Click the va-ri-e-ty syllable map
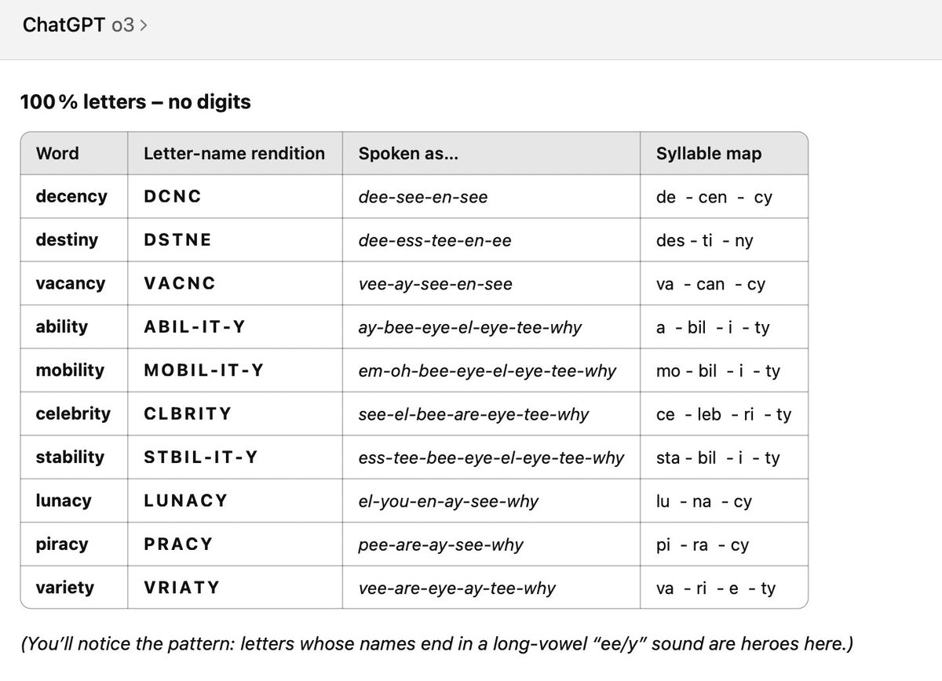942x681 pixels. (709, 587)
